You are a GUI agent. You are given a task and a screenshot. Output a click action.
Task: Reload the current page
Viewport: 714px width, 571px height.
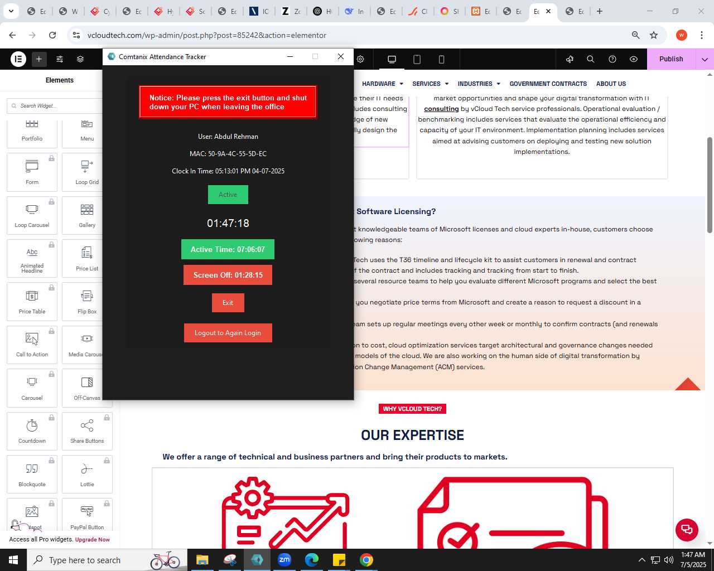(52, 35)
